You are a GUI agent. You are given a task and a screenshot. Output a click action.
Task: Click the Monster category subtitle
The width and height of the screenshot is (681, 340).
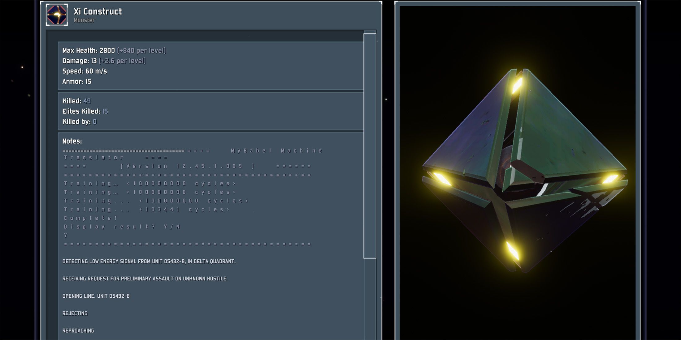[84, 20]
